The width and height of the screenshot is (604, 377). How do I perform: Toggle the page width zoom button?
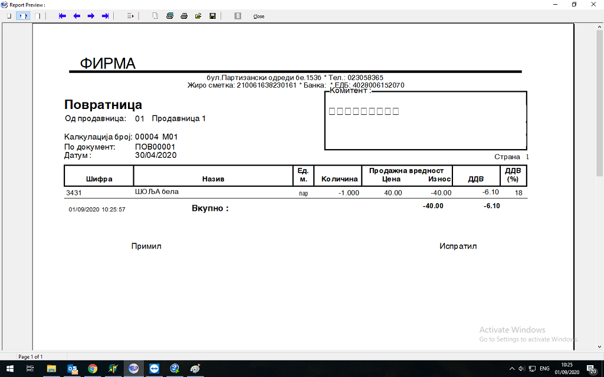click(x=23, y=16)
